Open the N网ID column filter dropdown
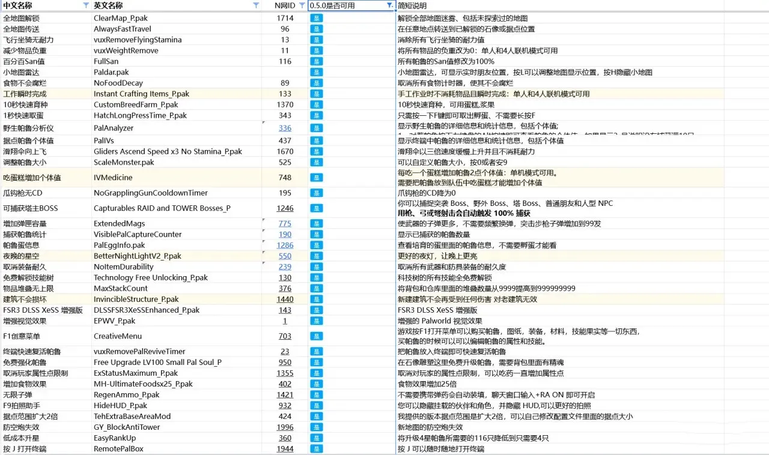This screenshot has width=769, height=455. tap(302, 5)
